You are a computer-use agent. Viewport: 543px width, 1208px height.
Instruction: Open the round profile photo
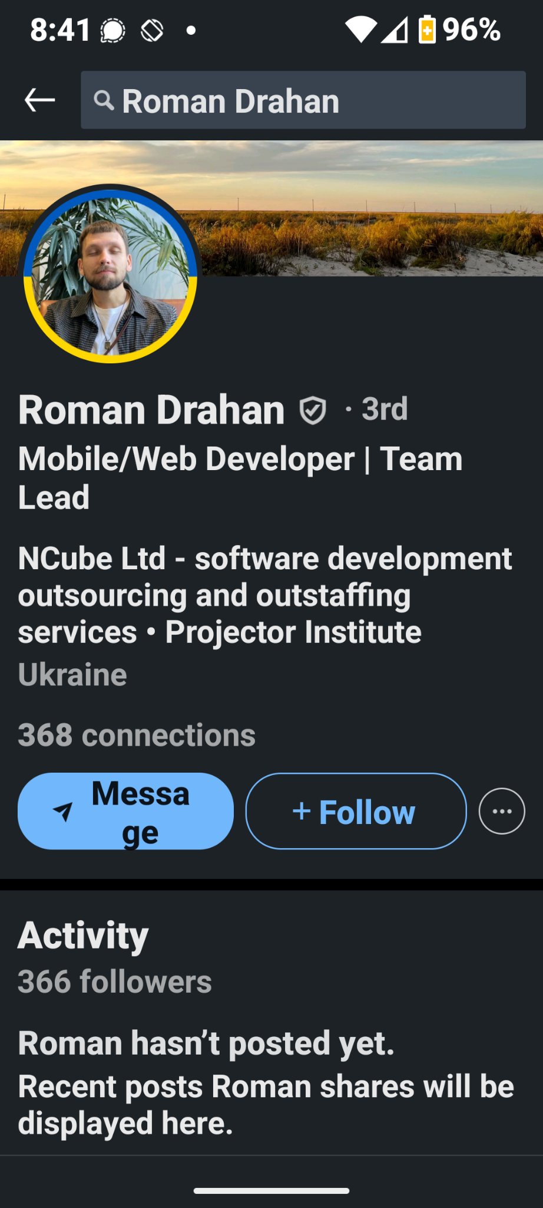(x=110, y=274)
